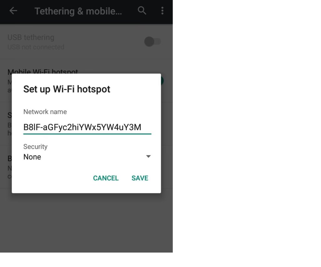Tap the Tethering & mobile title
The image size is (321, 267).
pos(78,11)
